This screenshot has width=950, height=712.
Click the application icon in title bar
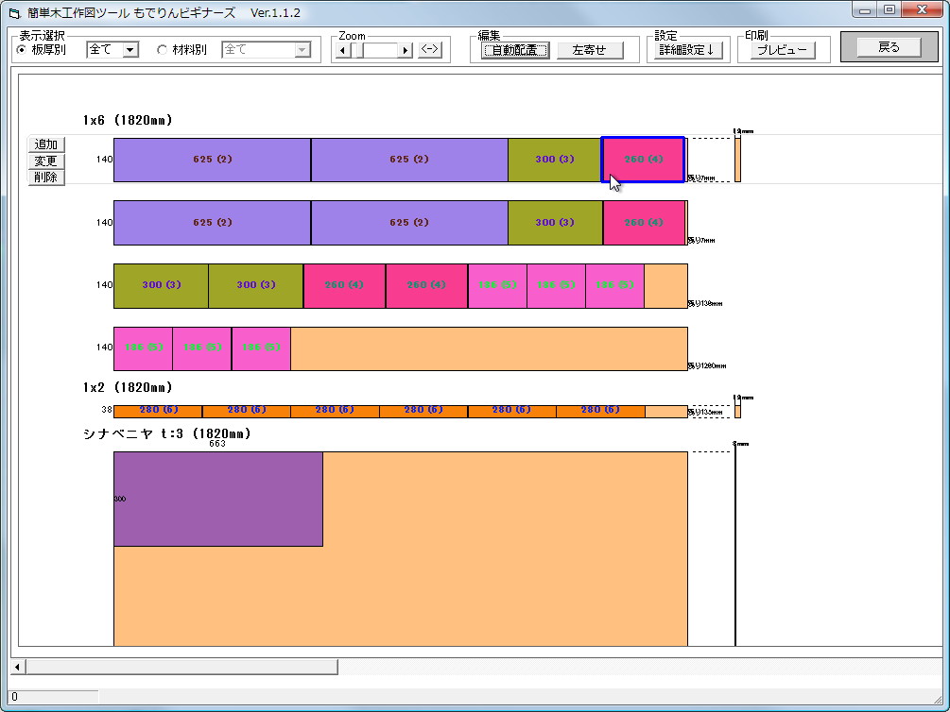tap(14, 12)
